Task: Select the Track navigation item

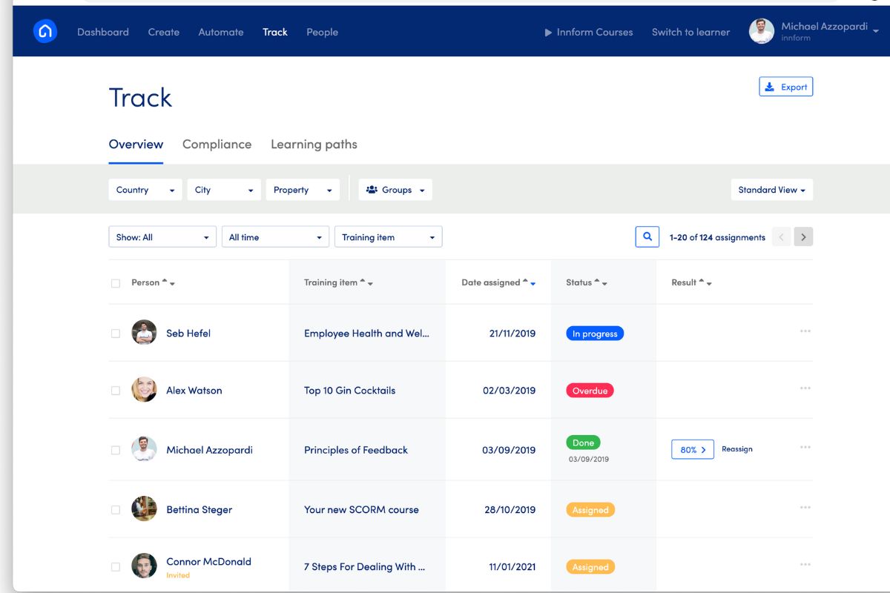Action: point(275,32)
